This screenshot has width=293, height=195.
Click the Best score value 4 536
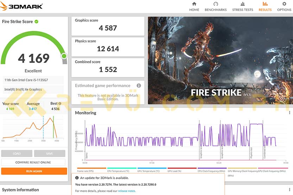[55, 109]
